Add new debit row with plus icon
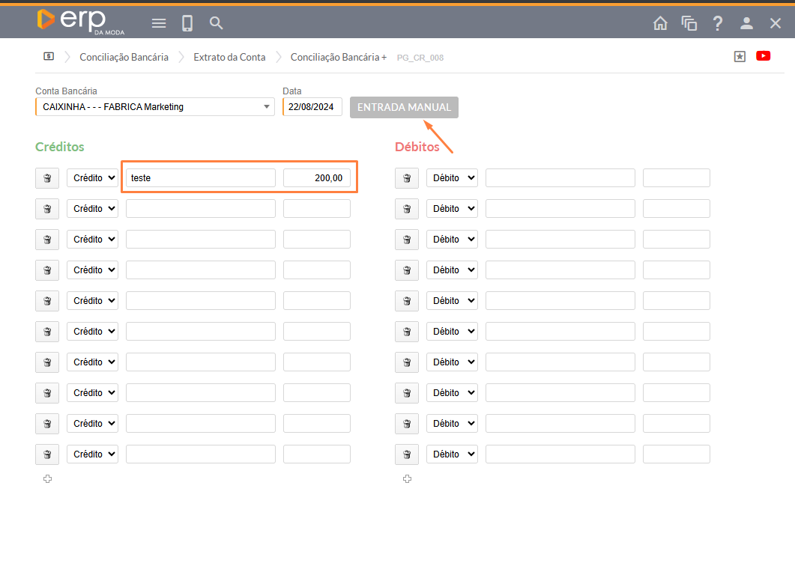 click(x=407, y=479)
